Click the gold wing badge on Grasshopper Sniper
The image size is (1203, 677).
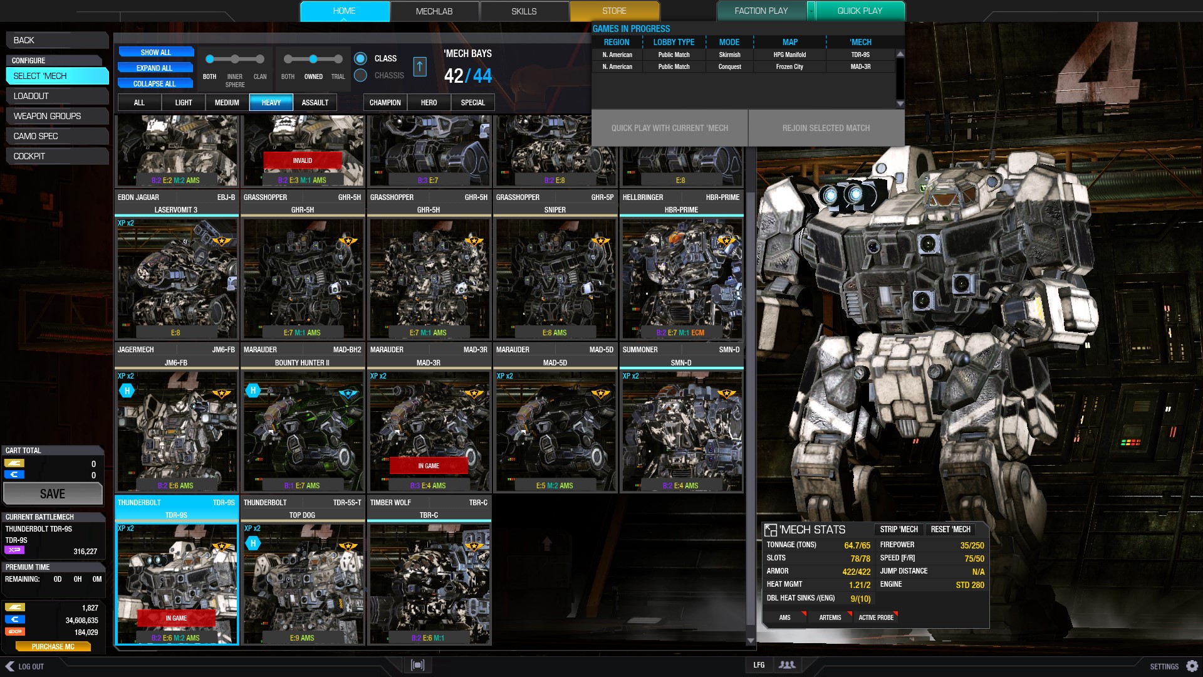[x=600, y=241]
